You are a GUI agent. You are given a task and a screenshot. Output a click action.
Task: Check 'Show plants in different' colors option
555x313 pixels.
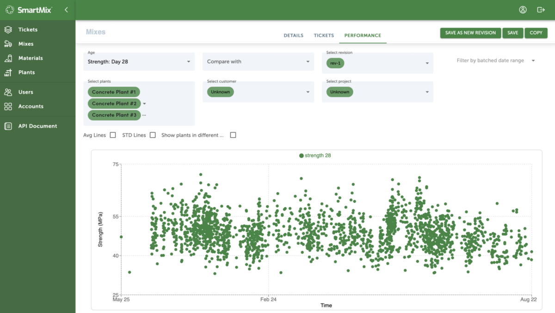[233, 135]
